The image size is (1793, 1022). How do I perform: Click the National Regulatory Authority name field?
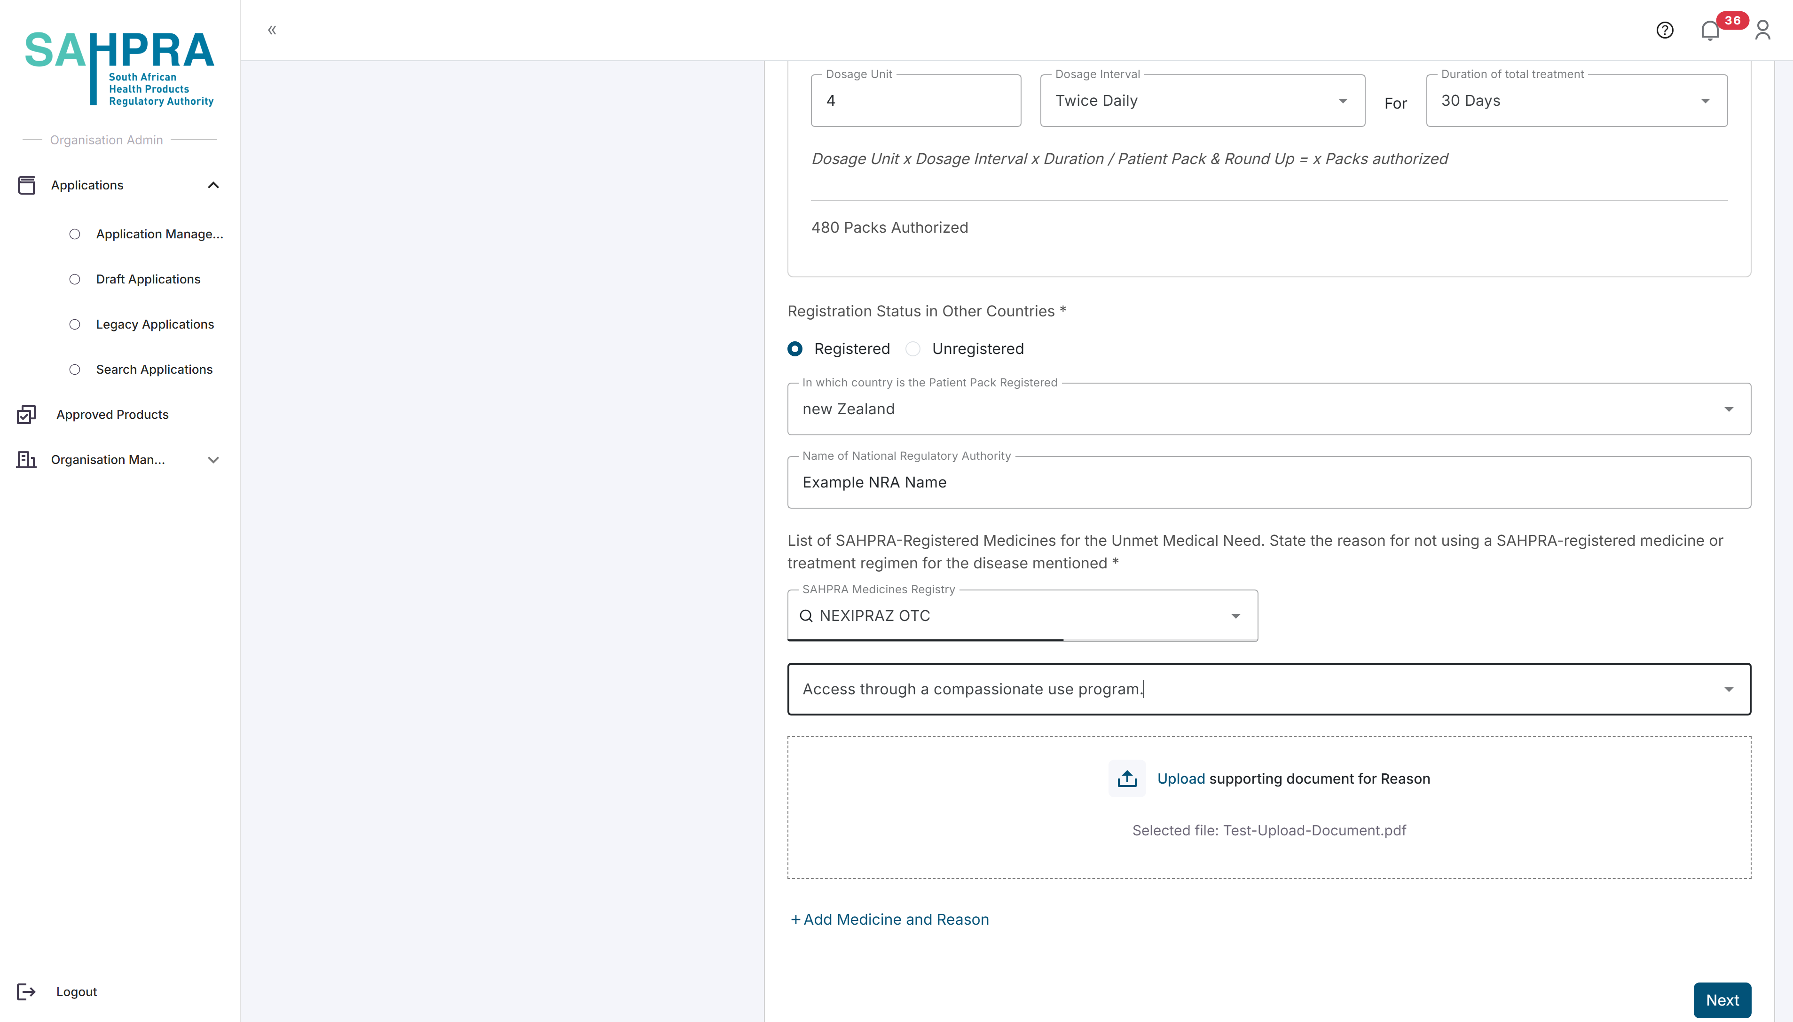(x=1269, y=483)
